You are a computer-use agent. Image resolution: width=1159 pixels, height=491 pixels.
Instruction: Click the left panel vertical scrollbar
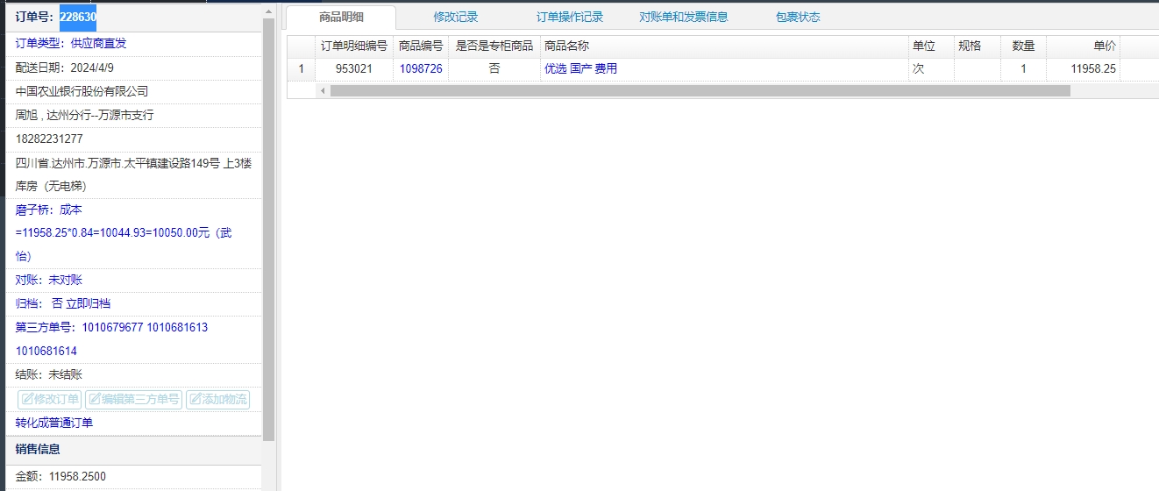269,228
